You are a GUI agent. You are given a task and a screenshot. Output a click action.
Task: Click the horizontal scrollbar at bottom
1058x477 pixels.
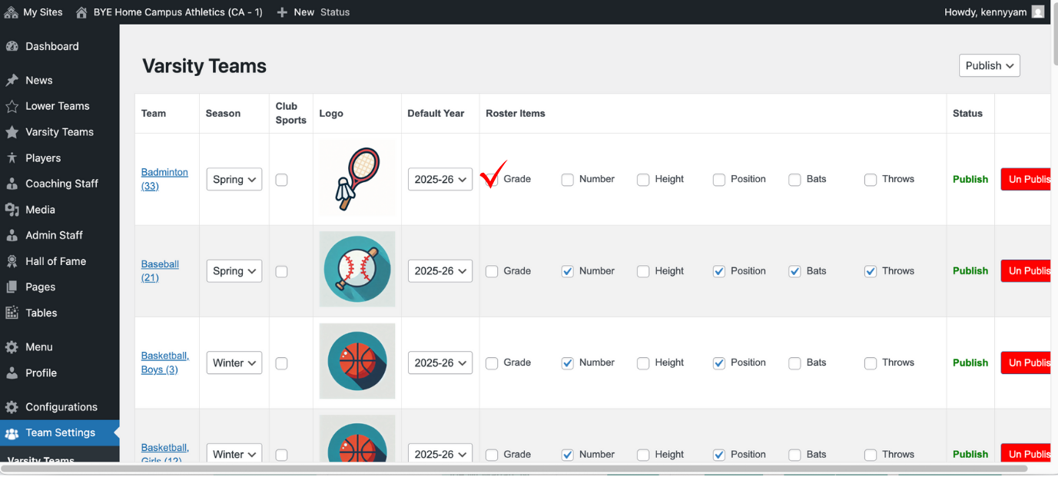point(515,468)
